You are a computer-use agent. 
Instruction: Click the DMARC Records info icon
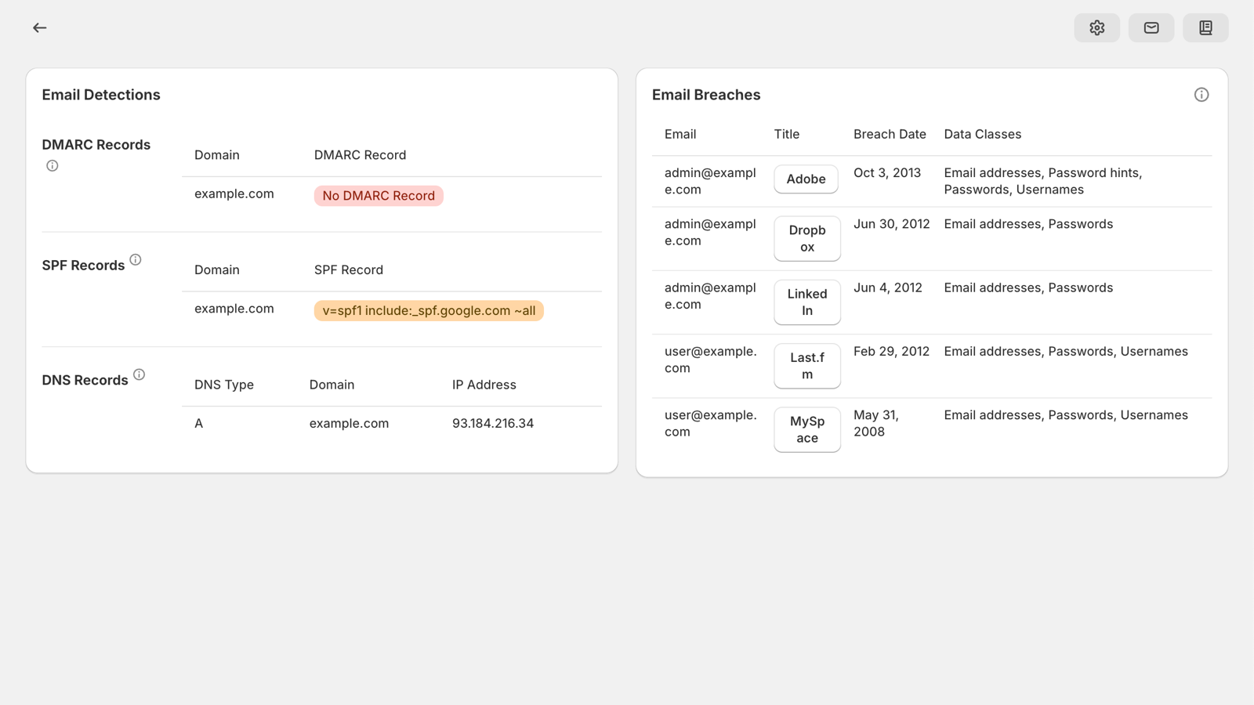53,166
